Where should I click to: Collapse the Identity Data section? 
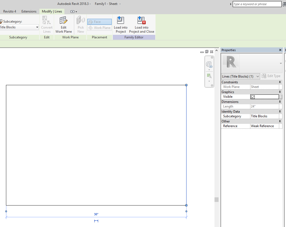[x=280, y=112]
